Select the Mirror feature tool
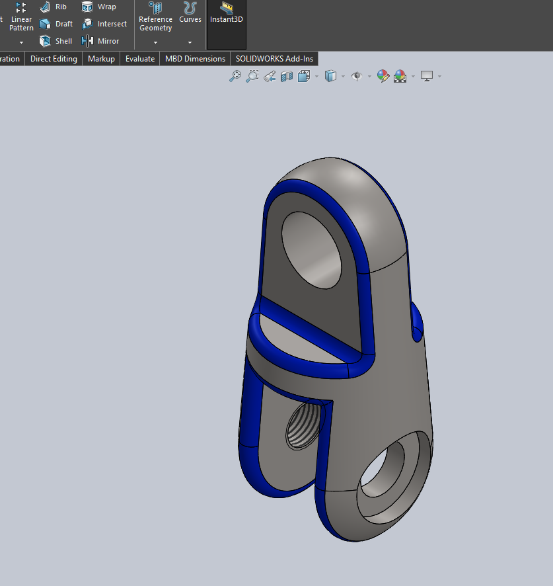The height and width of the screenshot is (586, 553). tap(101, 41)
